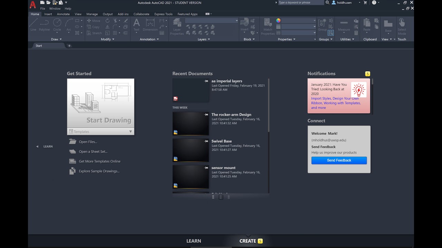Click the Measure utility tool
The image size is (442, 248).
coord(344,25)
